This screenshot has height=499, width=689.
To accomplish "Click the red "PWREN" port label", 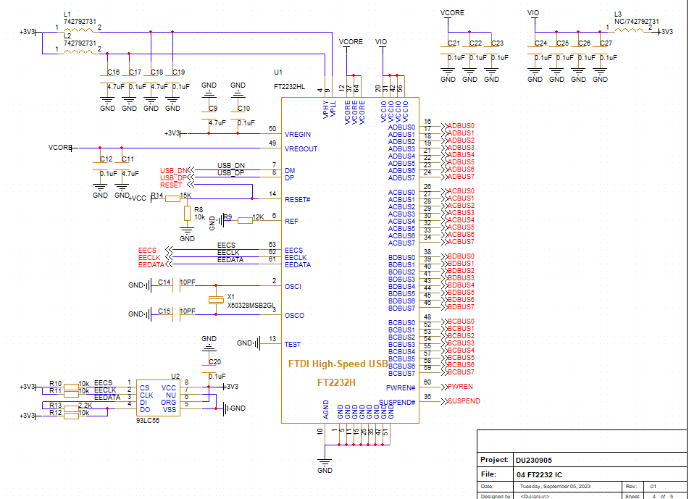I will tap(460, 387).
